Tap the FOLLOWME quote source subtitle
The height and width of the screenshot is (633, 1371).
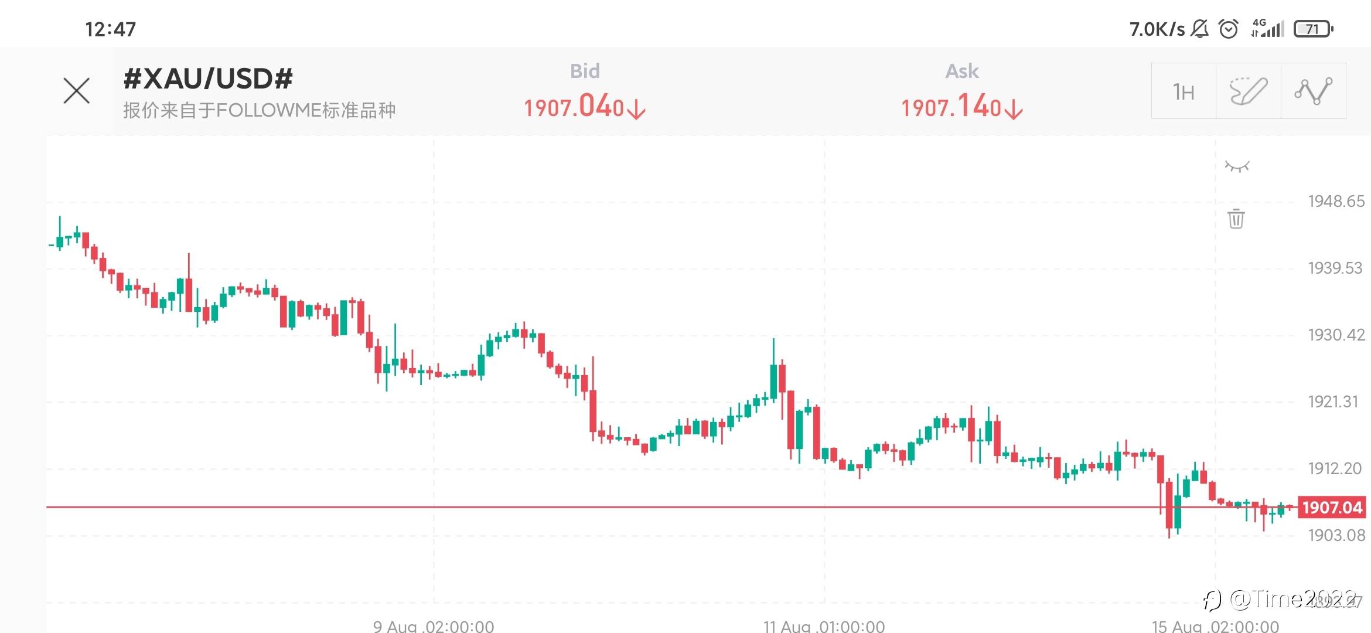tap(259, 110)
